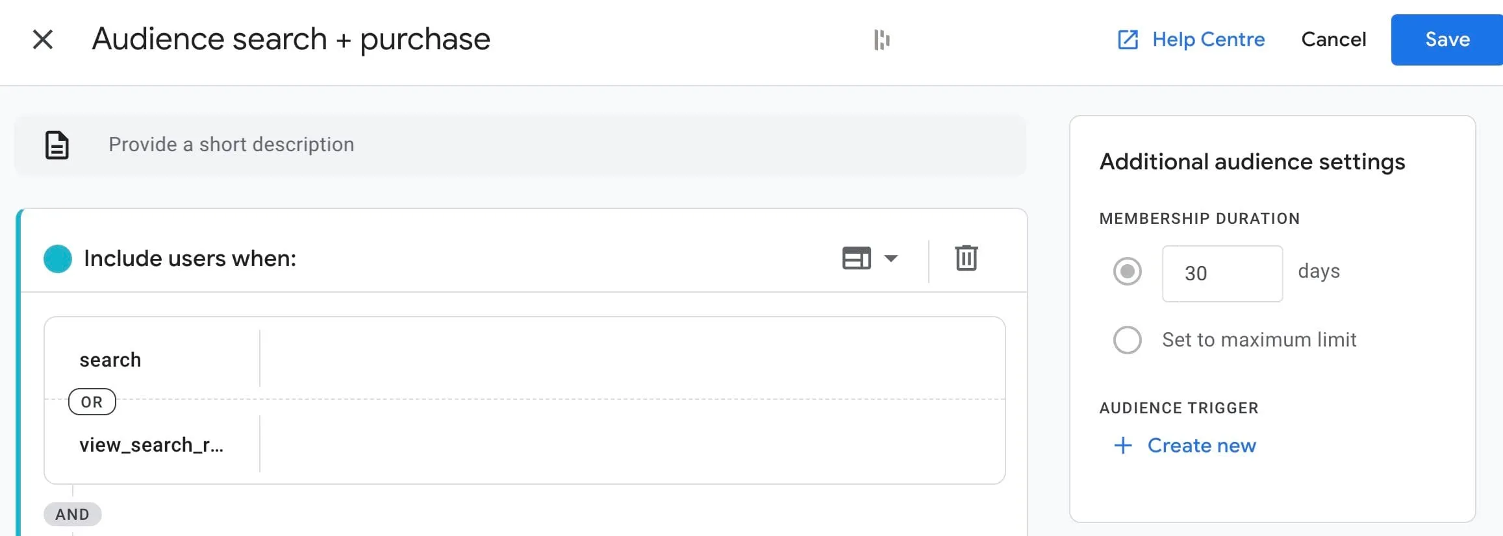Delete the include condition group trash icon

pyautogui.click(x=966, y=258)
